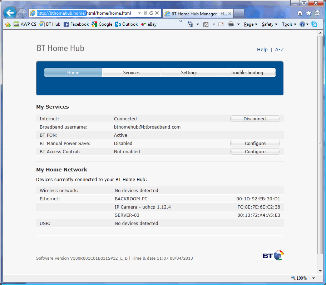The height and width of the screenshot is (285, 326).
Task: Select the Home navigation tab
Action: pos(73,72)
